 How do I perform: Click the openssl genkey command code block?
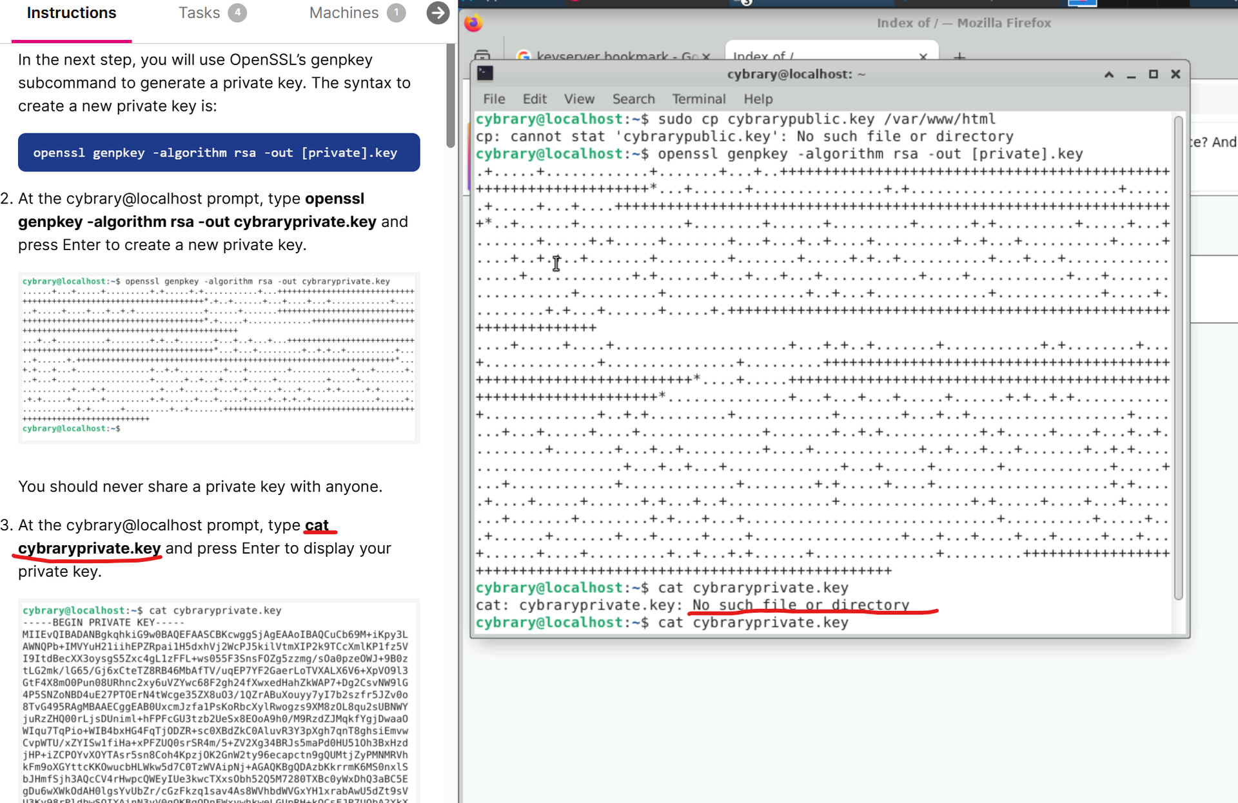pyautogui.click(x=219, y=153)
